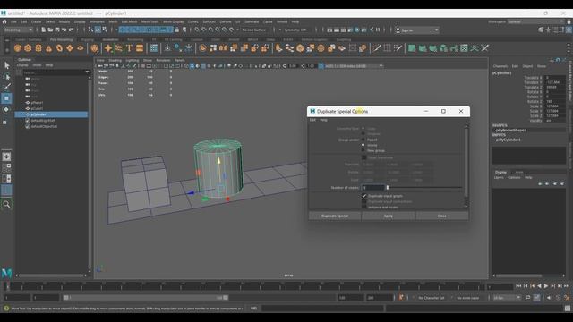Open the viewport Shading menu

point(115,60)
